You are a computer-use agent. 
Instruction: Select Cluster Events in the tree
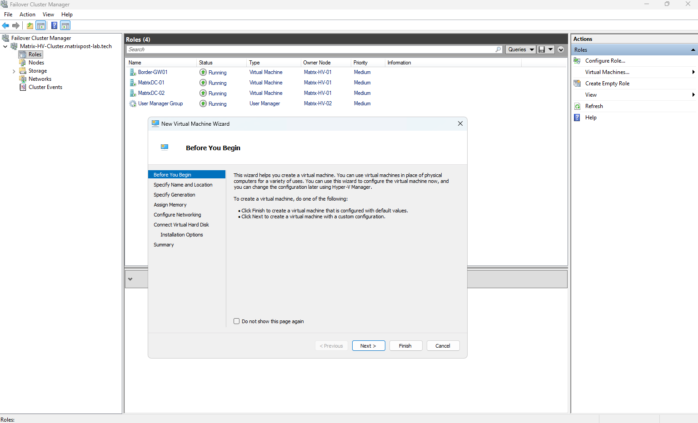pyautogui.click(x=45, y=87)
